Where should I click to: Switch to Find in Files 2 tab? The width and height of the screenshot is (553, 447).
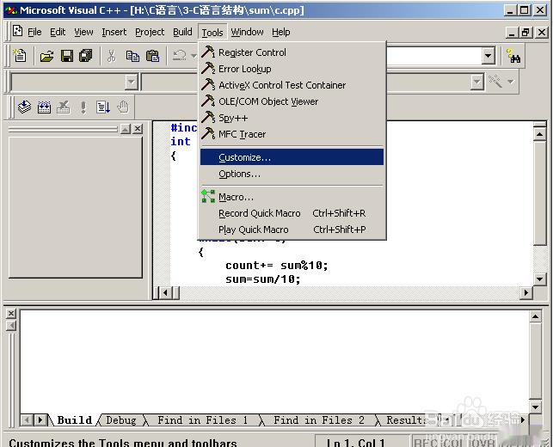click(318, 419)
